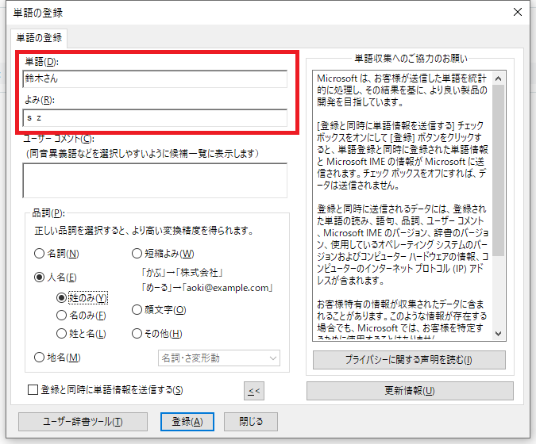Click the 登録(A) button
This screenshot has height=444, width=536.
[x=187, y=422]
